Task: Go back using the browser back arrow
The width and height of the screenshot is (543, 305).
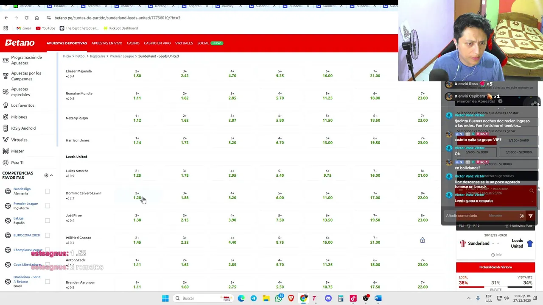Action: (x=6, y=18)
